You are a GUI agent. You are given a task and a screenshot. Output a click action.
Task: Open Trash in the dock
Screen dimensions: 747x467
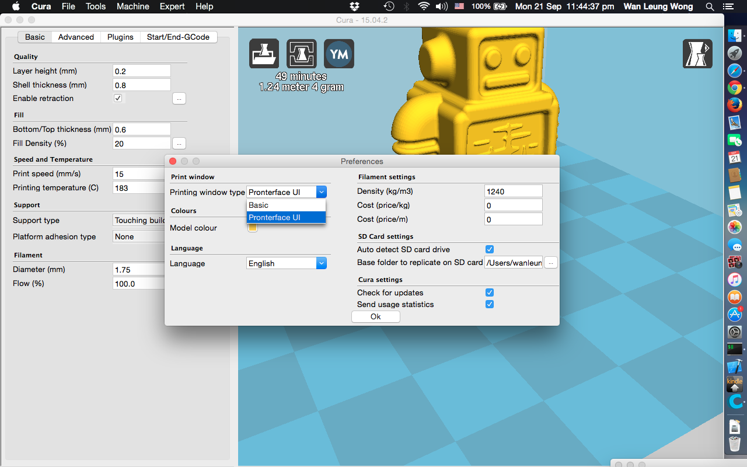tap(735, 444)
